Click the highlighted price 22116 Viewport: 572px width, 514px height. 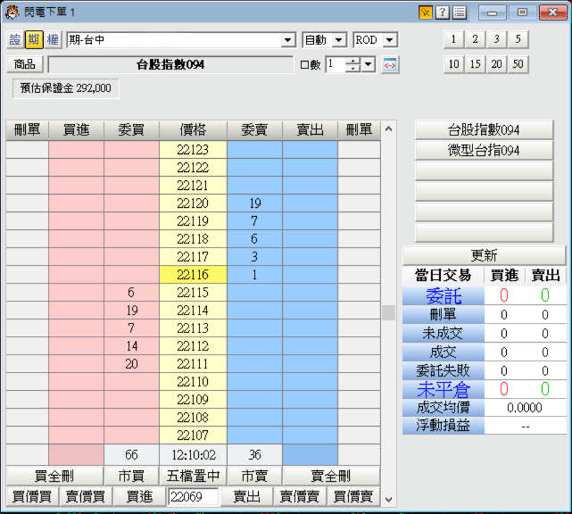point(193,275)
